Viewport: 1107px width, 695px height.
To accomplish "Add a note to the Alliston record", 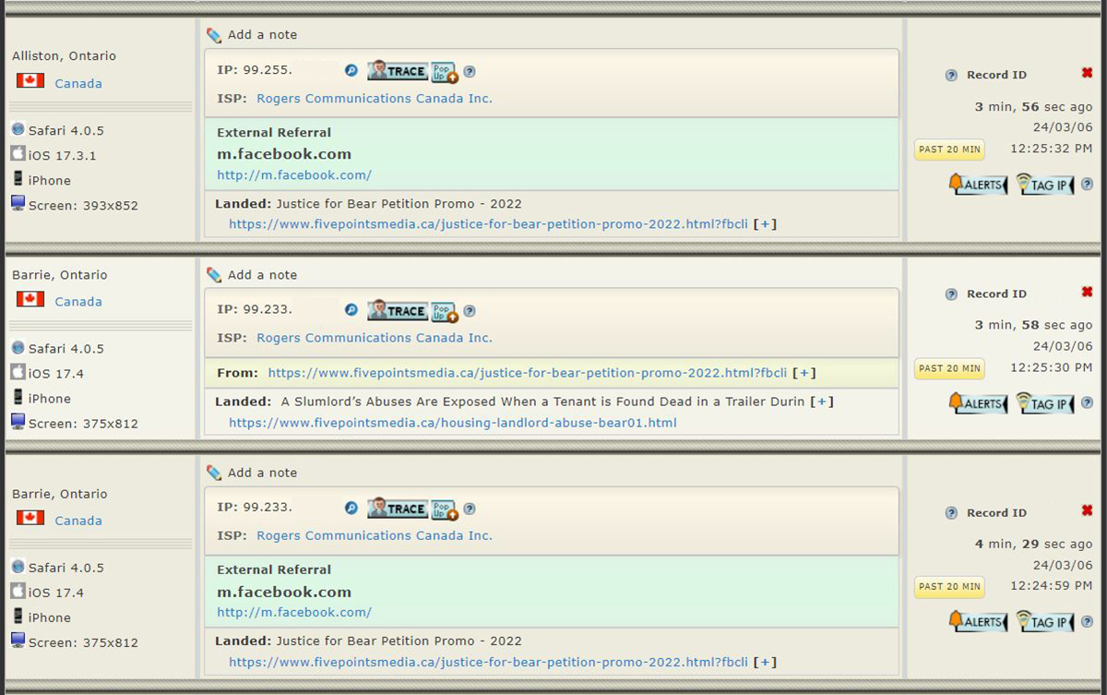I will click(x=252, y=35).
